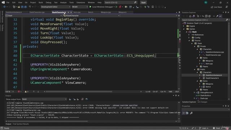
Task: Click the Solution Explorer Home icon
Action: pyautogui.click(x=190, y=16)
